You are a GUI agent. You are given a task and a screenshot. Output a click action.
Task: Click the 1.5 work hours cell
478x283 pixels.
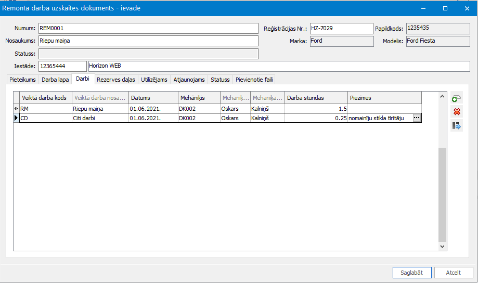[316, 109]
